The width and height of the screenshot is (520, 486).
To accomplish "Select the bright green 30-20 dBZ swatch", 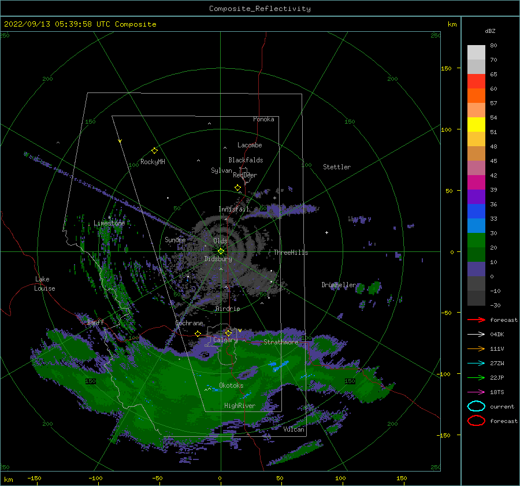I will coord(476,240).
